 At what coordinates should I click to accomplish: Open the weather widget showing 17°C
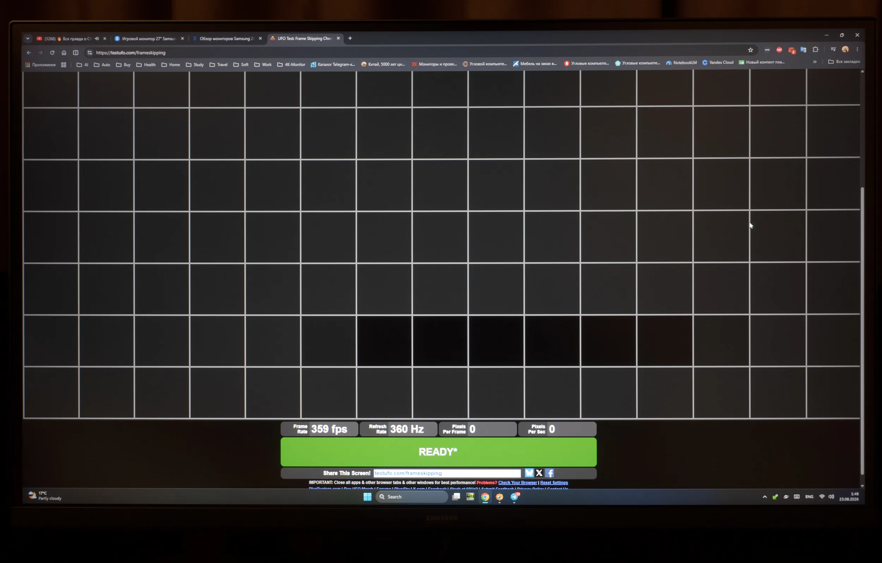tap(45, 496)
